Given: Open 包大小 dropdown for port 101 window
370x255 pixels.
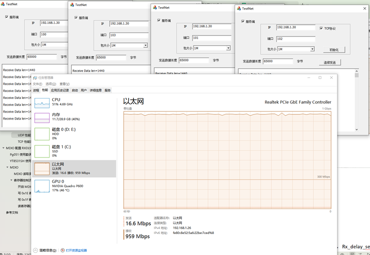Looking at the screenshot, I should pos(228,48).
